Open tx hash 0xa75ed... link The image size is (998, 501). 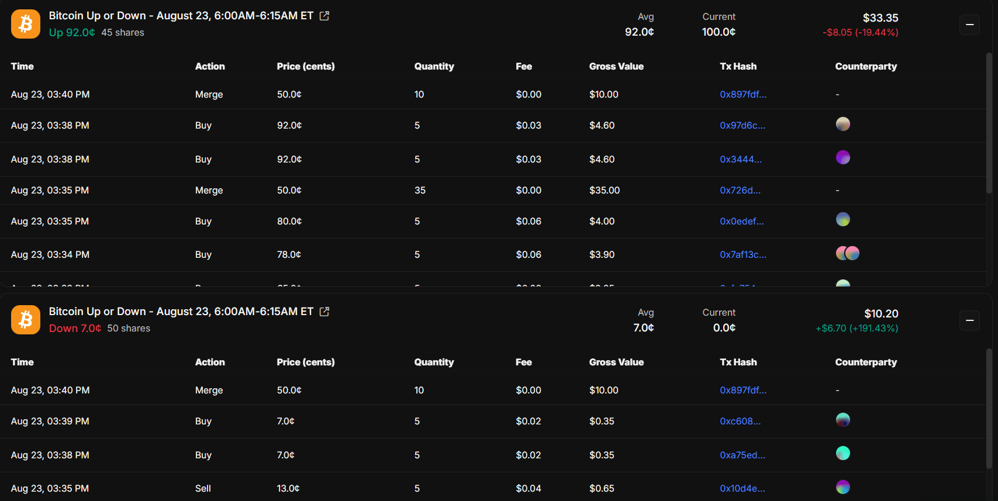point(743,455)
